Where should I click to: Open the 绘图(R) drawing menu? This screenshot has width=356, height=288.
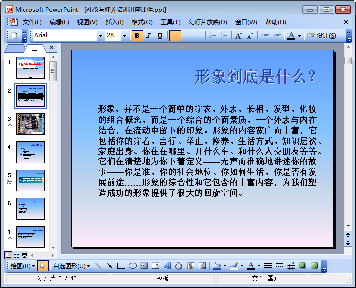[x=22, y=266]
